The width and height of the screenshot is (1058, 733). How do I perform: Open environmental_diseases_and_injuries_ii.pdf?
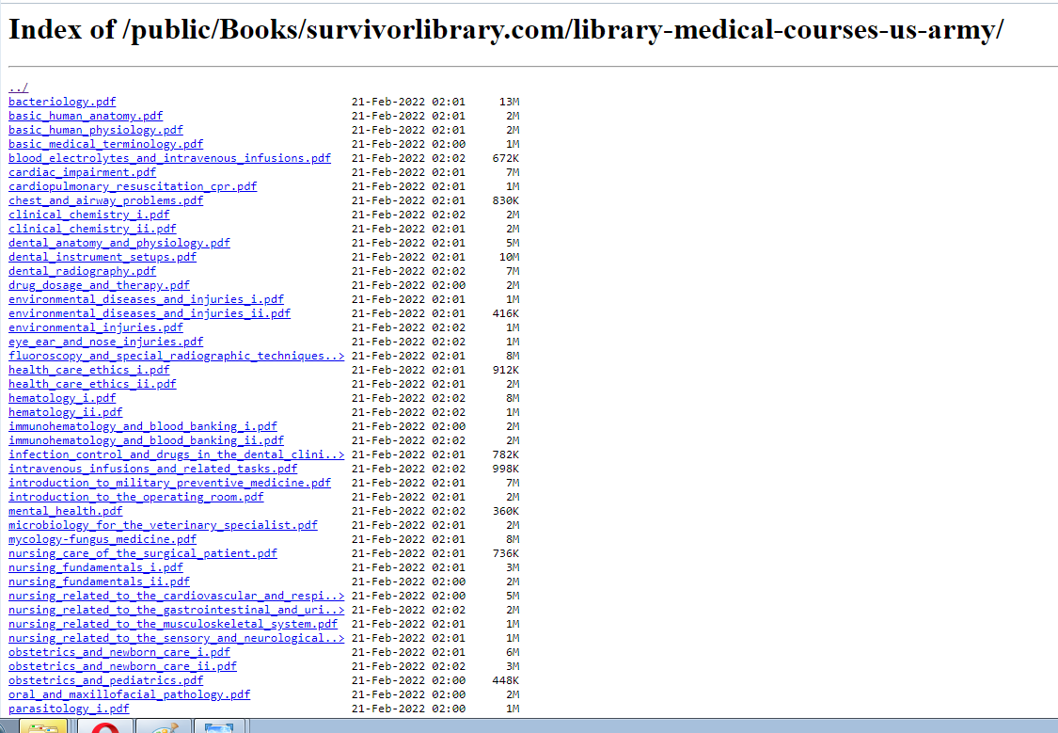click(150, 314)
